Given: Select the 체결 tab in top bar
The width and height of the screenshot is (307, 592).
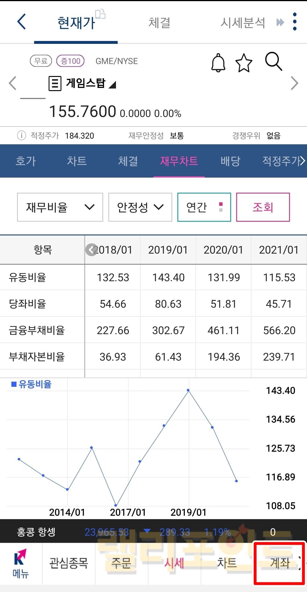Looking at the screenshot, I should pos(159,23).
